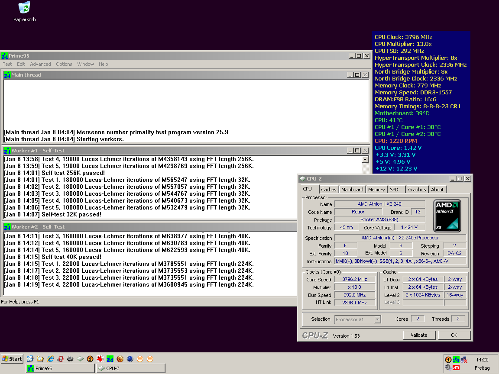Click the red splat quick launch icon
The height and width of the screenshot is (374, 499).
point(100,359)
